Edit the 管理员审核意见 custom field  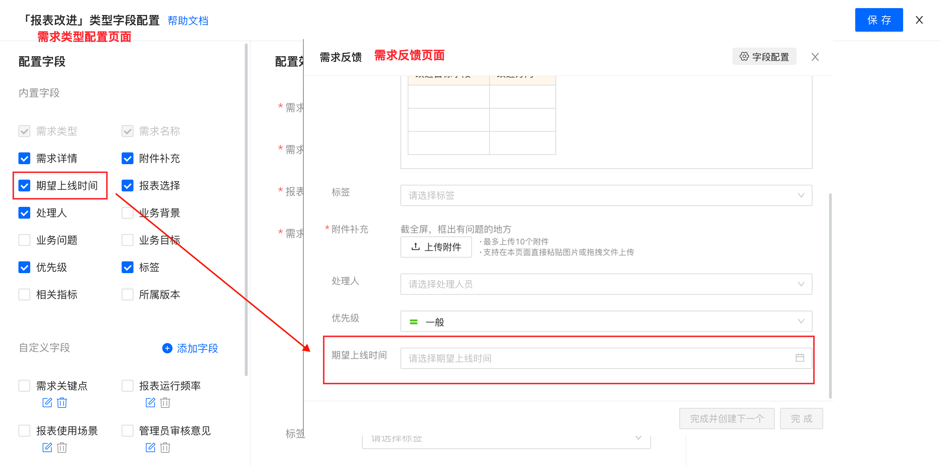(x=150, y=447)
